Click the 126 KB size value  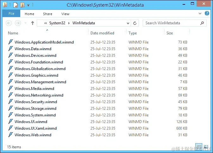(x=182, y=121)
